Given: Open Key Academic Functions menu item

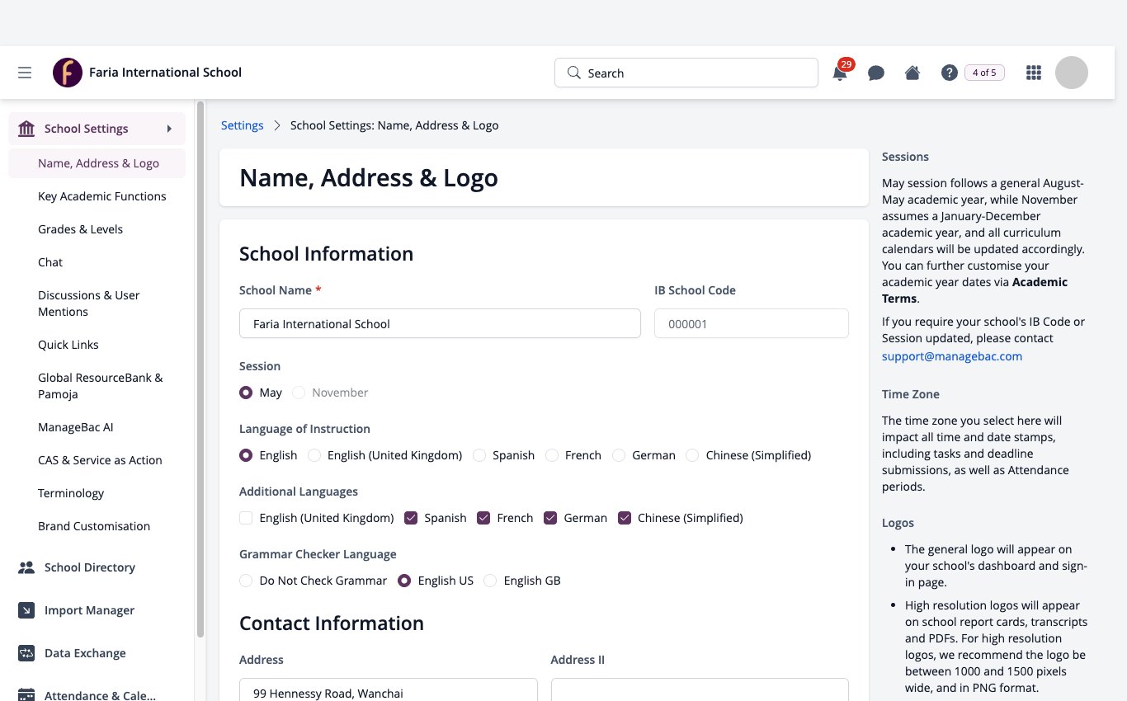Looking at the screenshot, I should pos(102,196).
